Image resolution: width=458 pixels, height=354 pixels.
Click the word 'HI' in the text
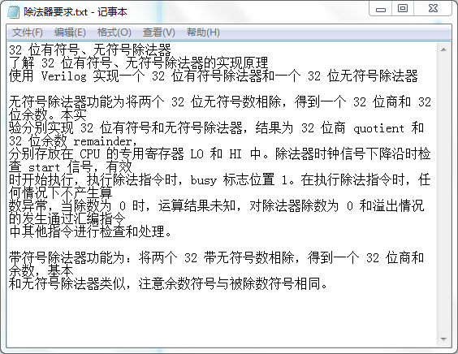235,154
